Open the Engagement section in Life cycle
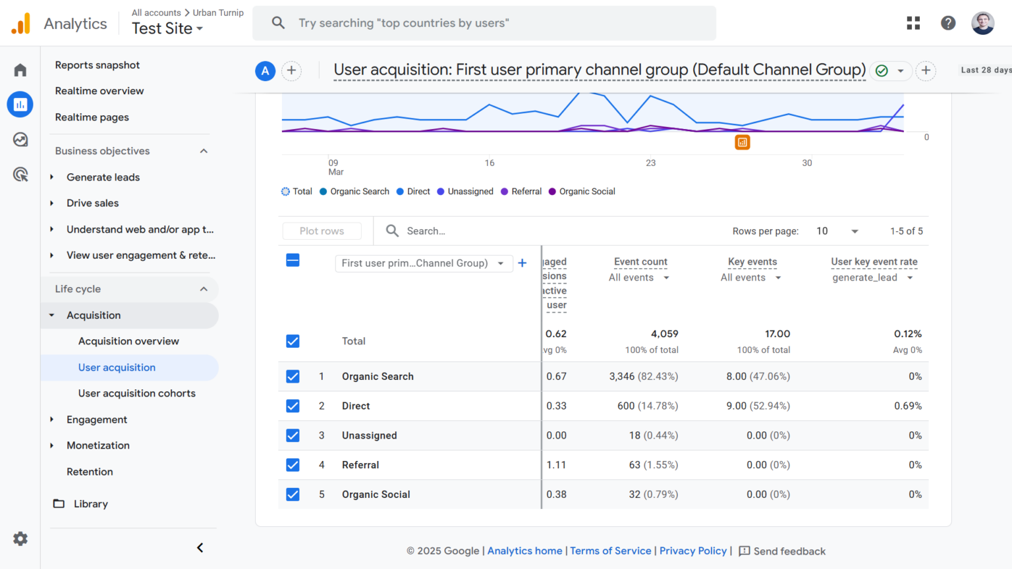This screenshot has height=569, width=1012. [97, 420]
